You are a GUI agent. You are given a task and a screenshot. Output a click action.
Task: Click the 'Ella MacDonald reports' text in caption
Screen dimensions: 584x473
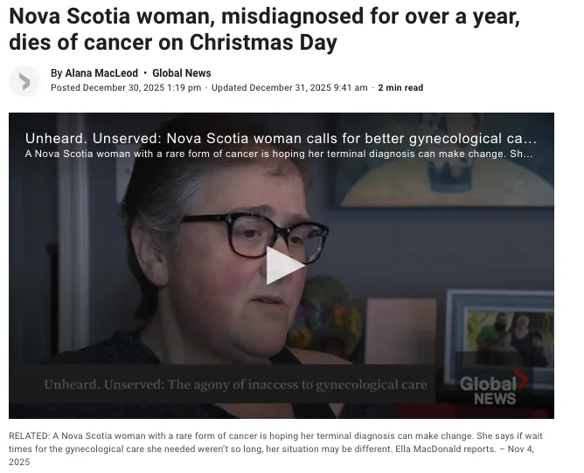click(446, 449)
